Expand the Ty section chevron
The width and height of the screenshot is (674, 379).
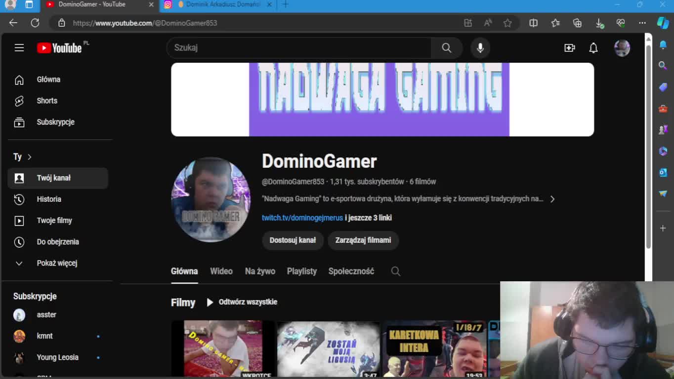point(30,157)
